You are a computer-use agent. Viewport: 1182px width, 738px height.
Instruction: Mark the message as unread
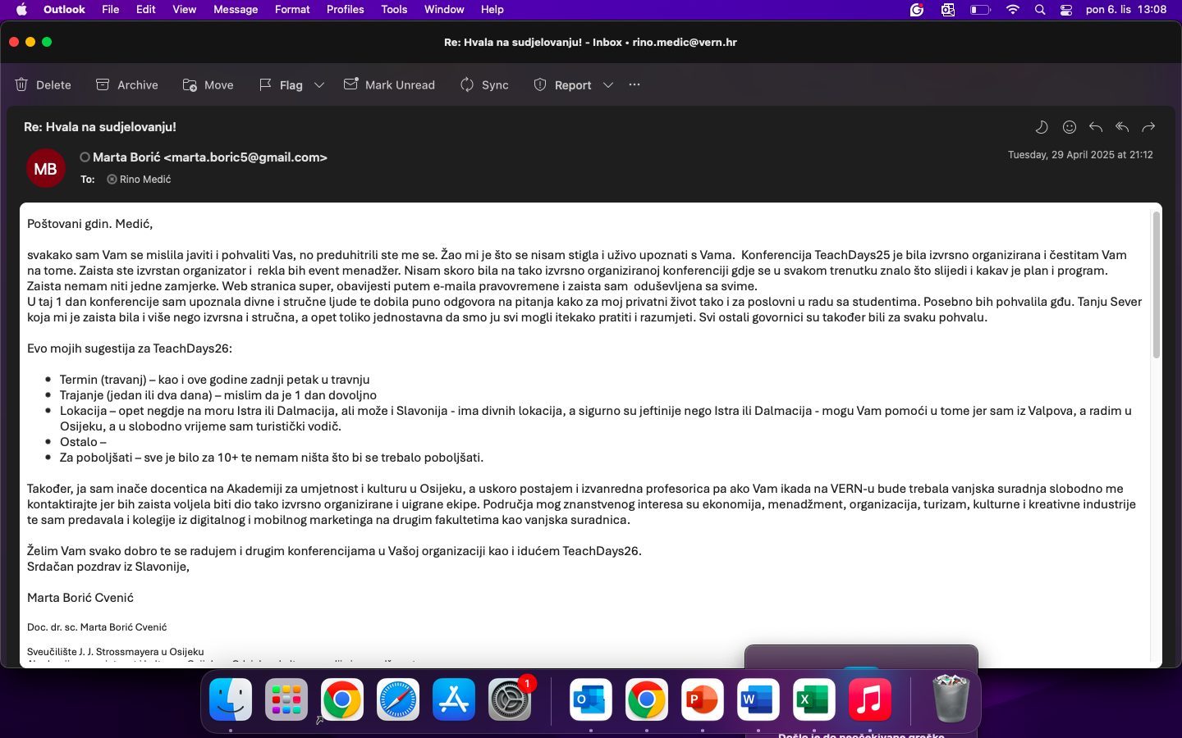(389, 84)
